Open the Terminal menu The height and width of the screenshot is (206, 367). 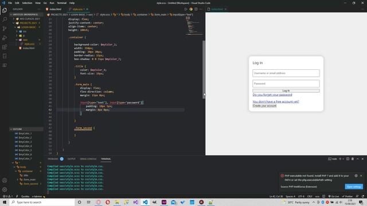tap(62, 3)
